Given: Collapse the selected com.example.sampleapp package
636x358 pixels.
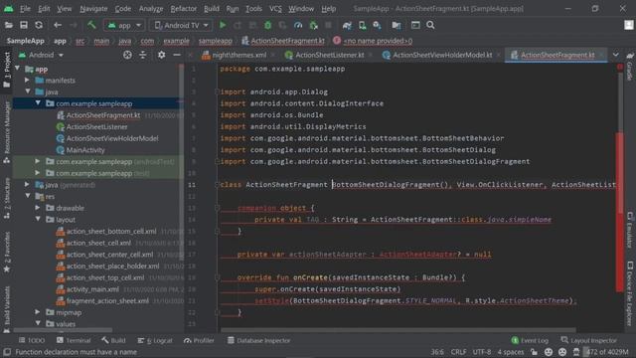Looking at the screenshot, I should click(38, 103).
